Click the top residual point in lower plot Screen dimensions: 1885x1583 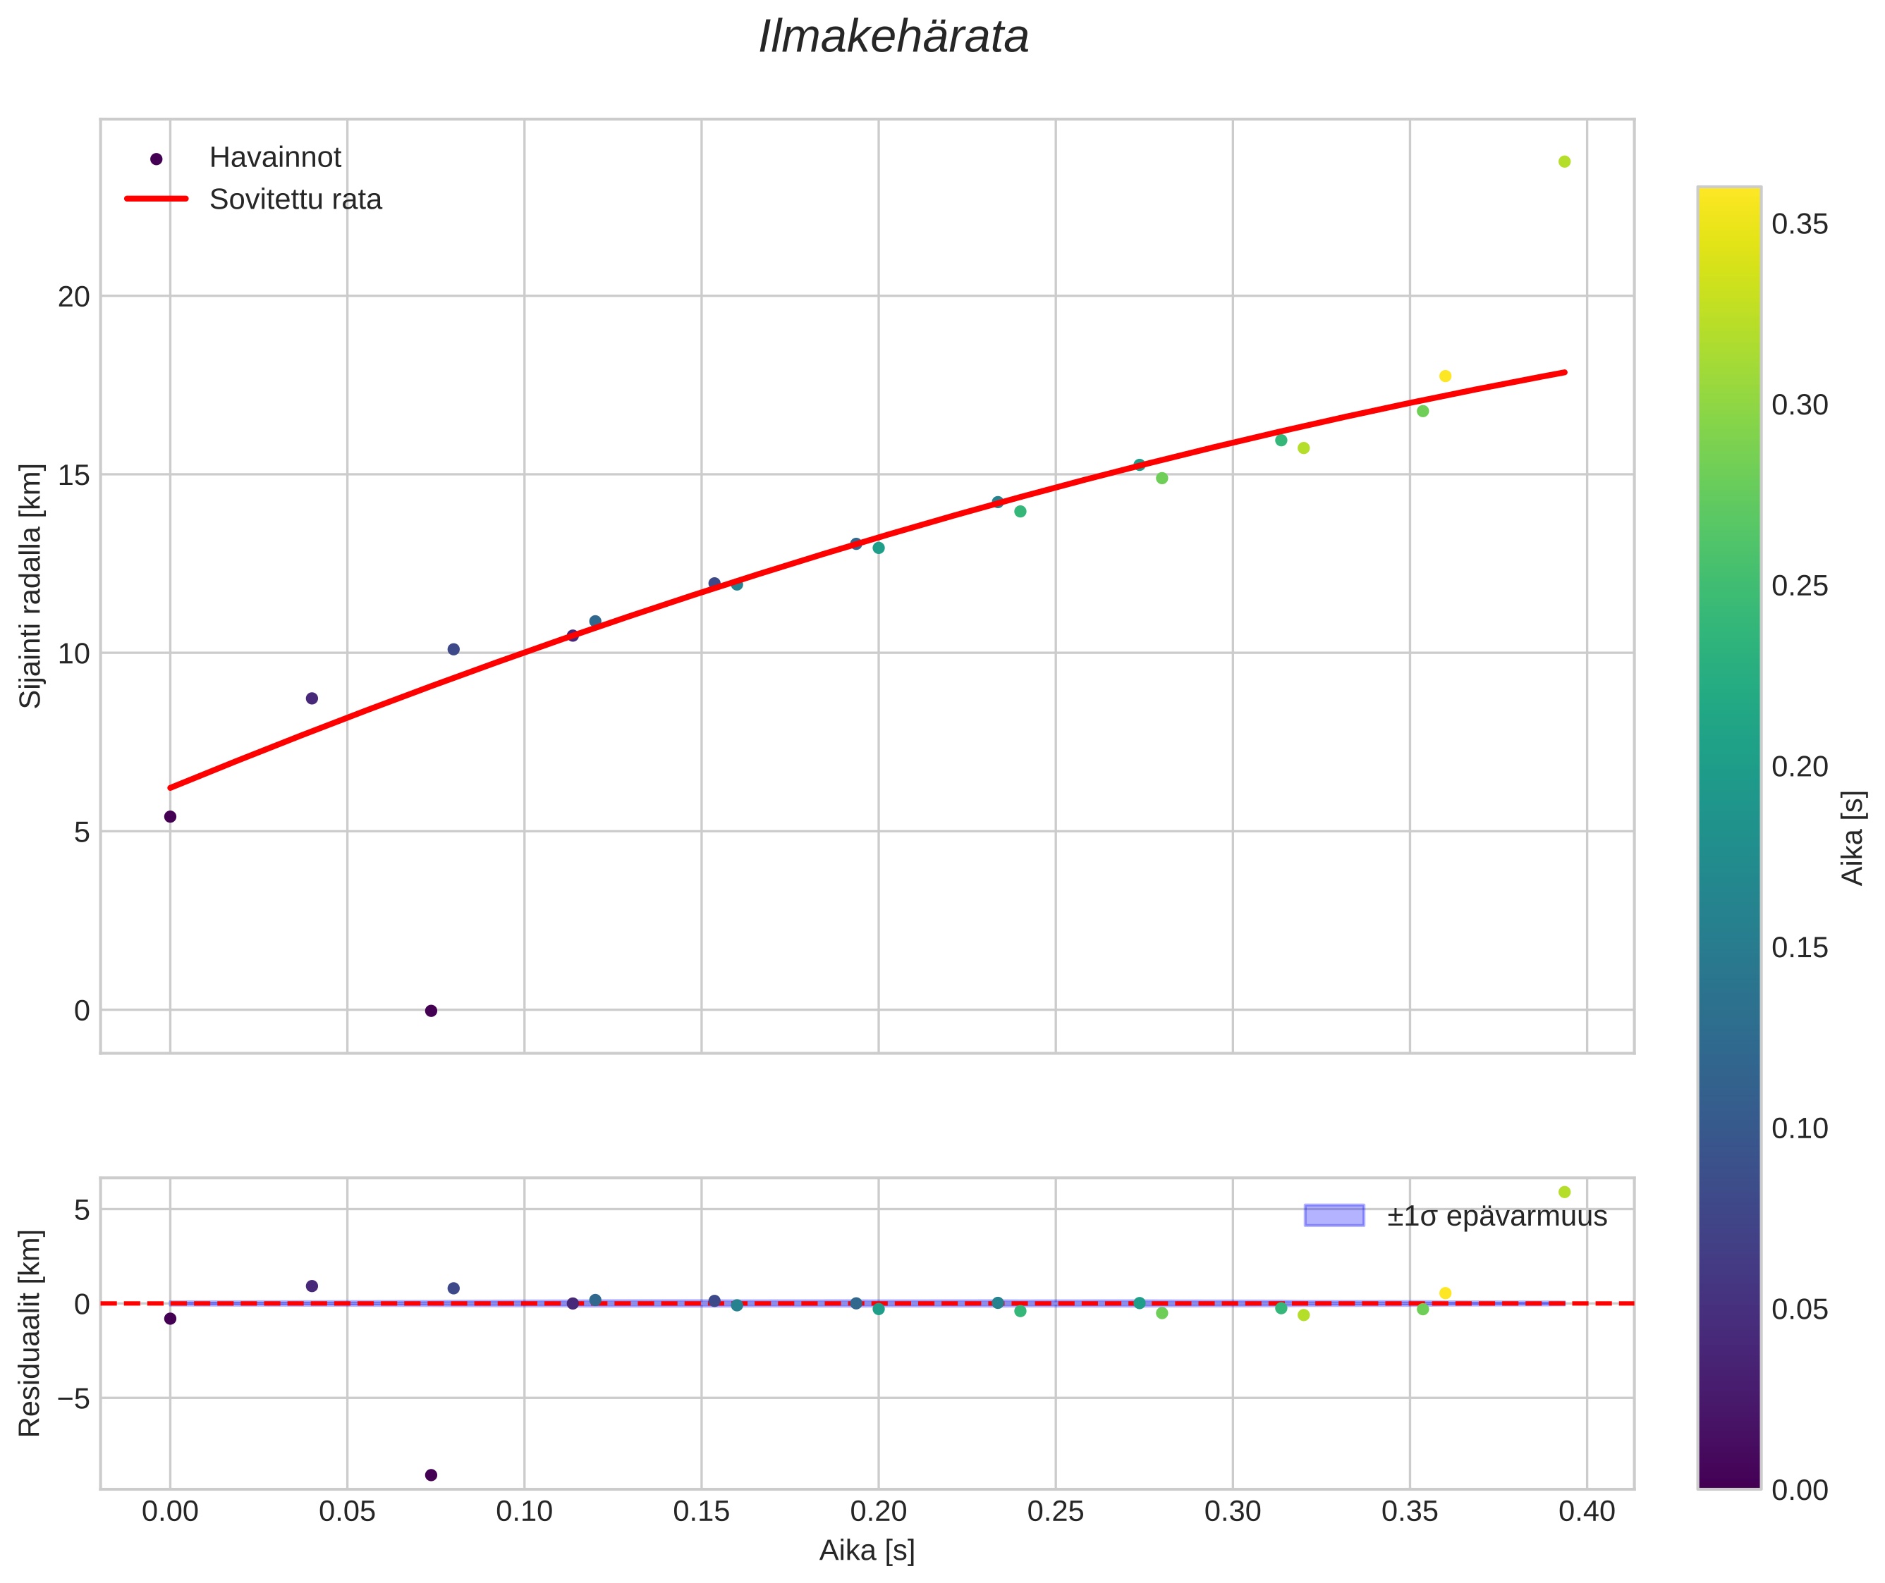1564,1192
